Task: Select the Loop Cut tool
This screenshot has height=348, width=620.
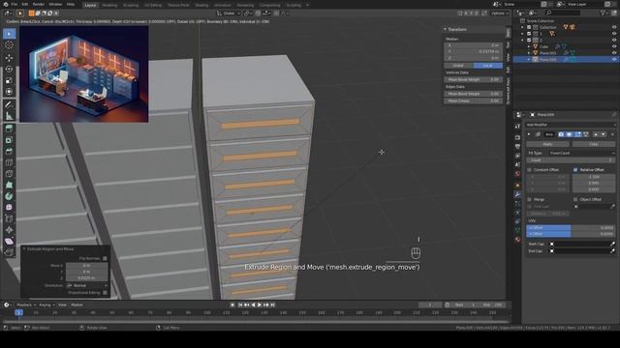Action: pos(9,162)
